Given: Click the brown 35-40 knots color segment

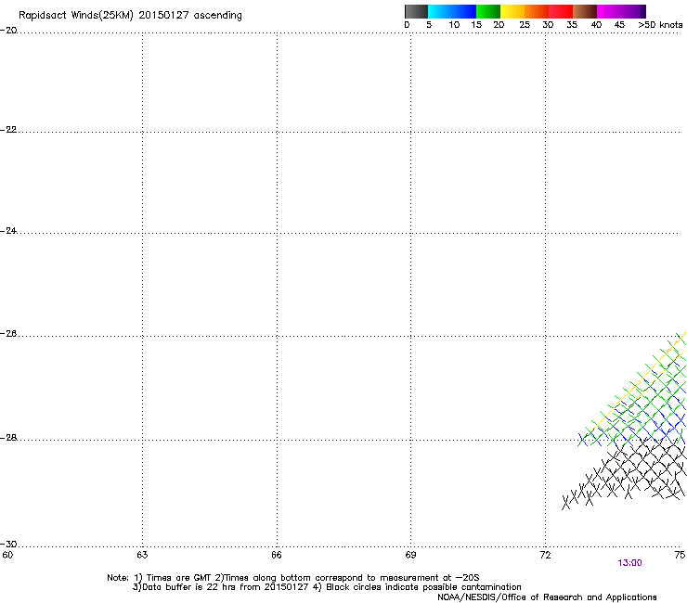Looking at the screenshot, I should (x=585, y=11).
